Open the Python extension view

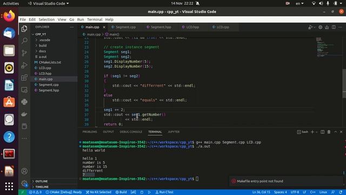(x=24, y=102)
